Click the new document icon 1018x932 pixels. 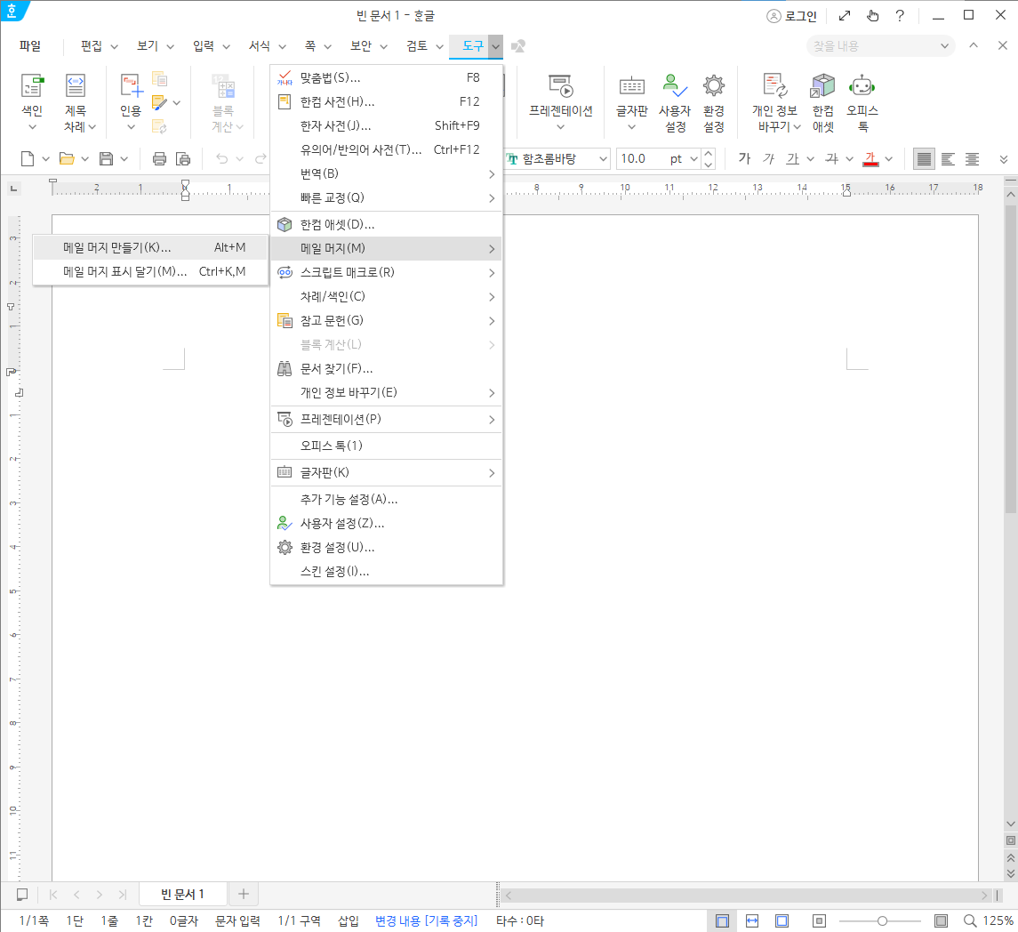coord(28,158)
